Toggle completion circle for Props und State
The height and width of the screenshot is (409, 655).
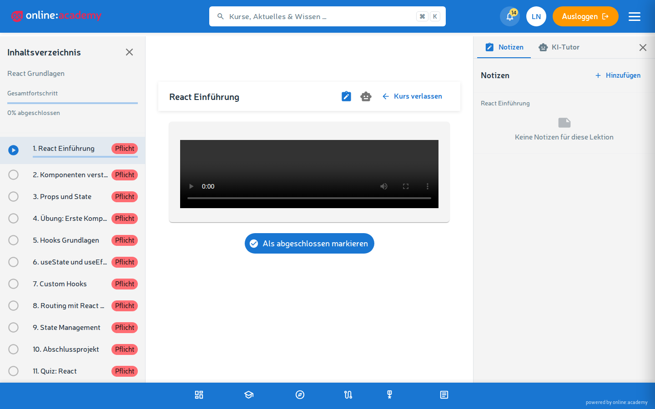pyautogui.click(x=14, y=197)
